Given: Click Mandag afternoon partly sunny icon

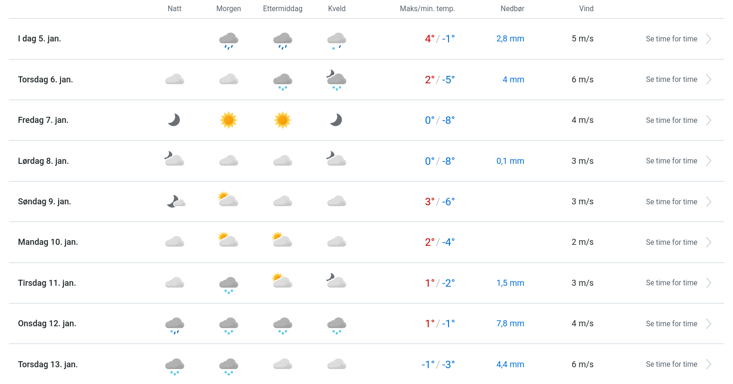Looking at the screenshot, I should pyautogui.click(x=282, y=240).
